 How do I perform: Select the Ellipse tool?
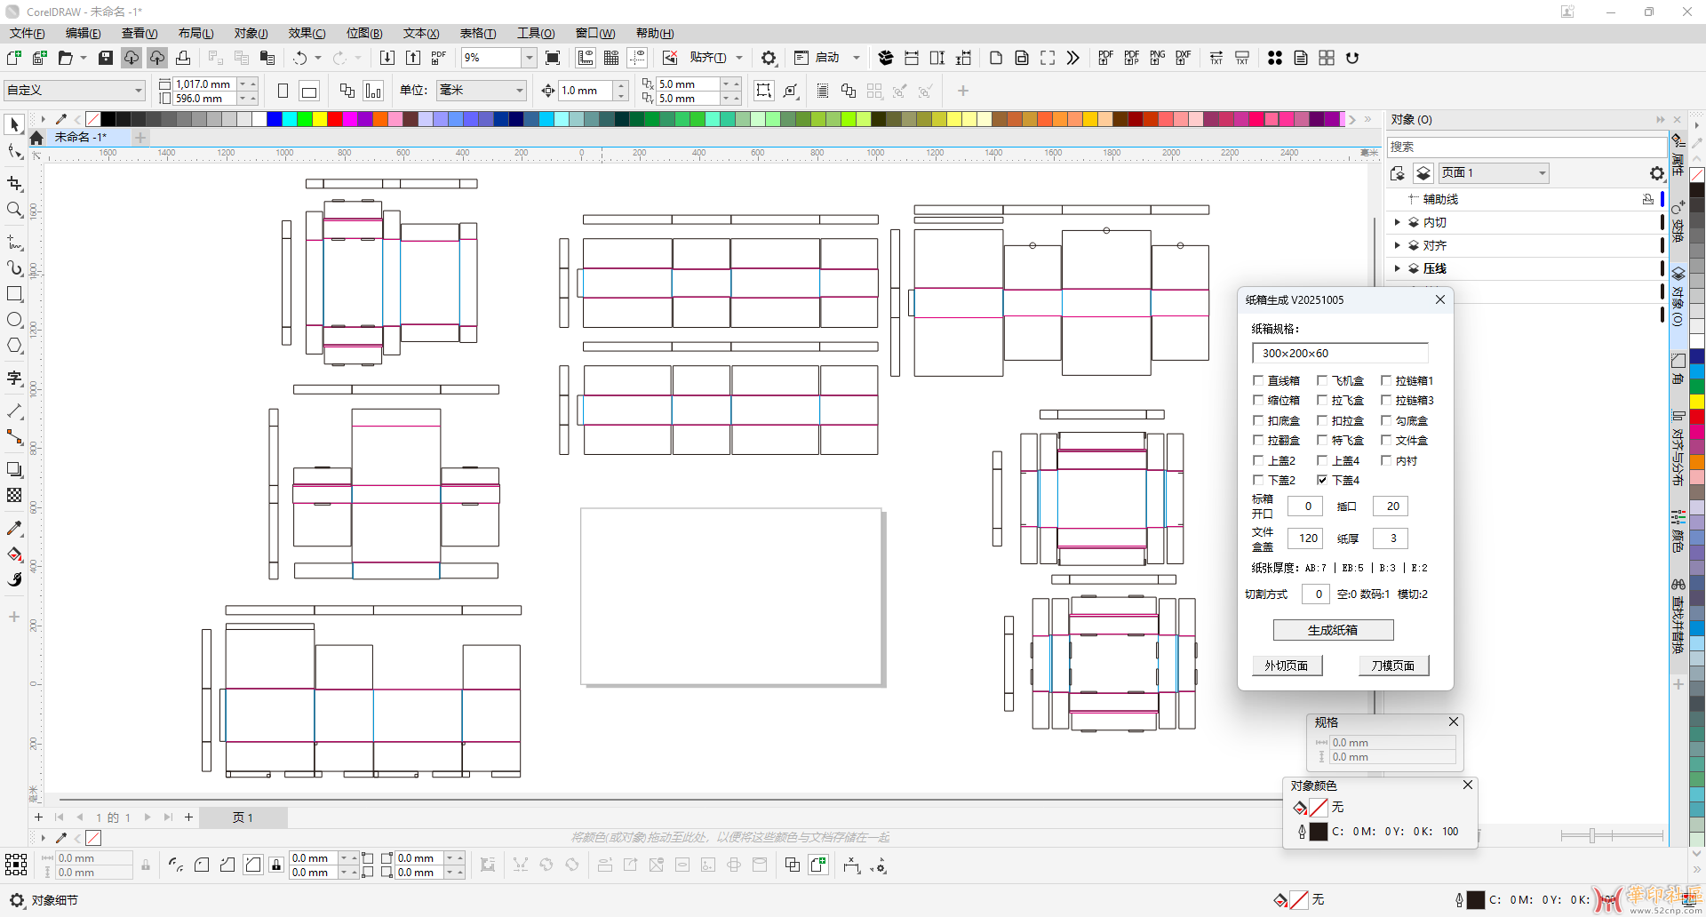click(14, 320)
